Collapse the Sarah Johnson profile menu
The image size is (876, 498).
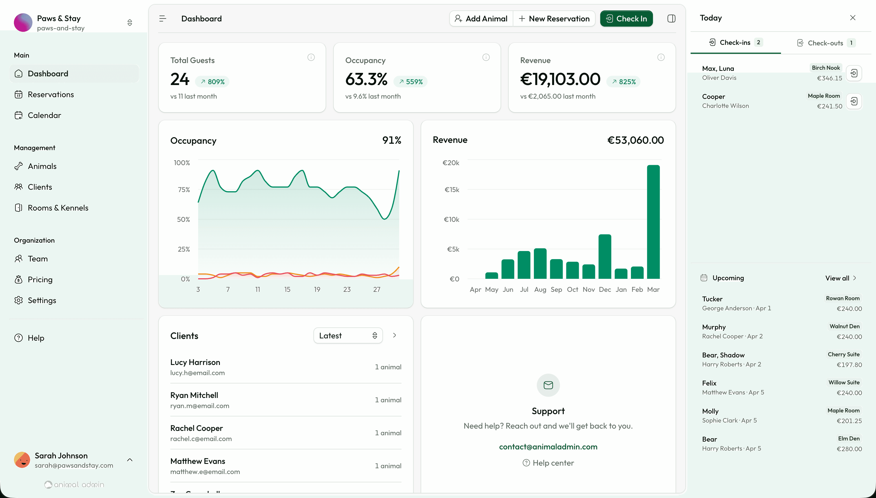[x=129, y=460]
